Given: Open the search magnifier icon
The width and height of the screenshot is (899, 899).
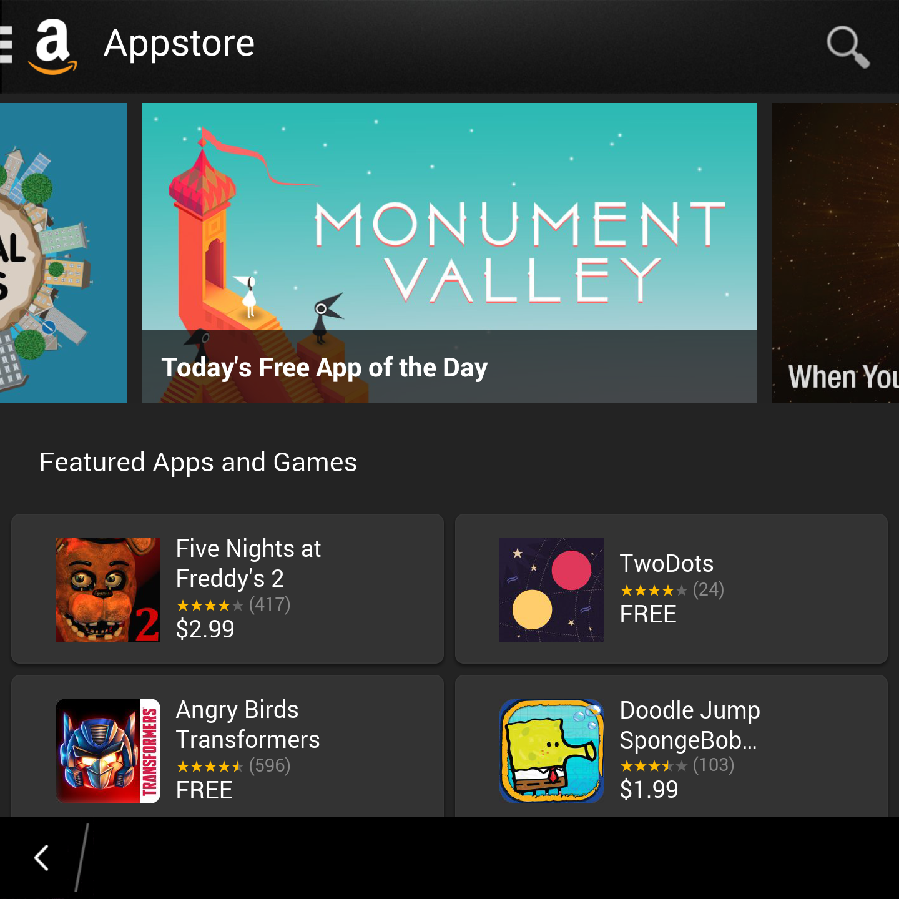Looking at the screenshot, I should [848, 47].
